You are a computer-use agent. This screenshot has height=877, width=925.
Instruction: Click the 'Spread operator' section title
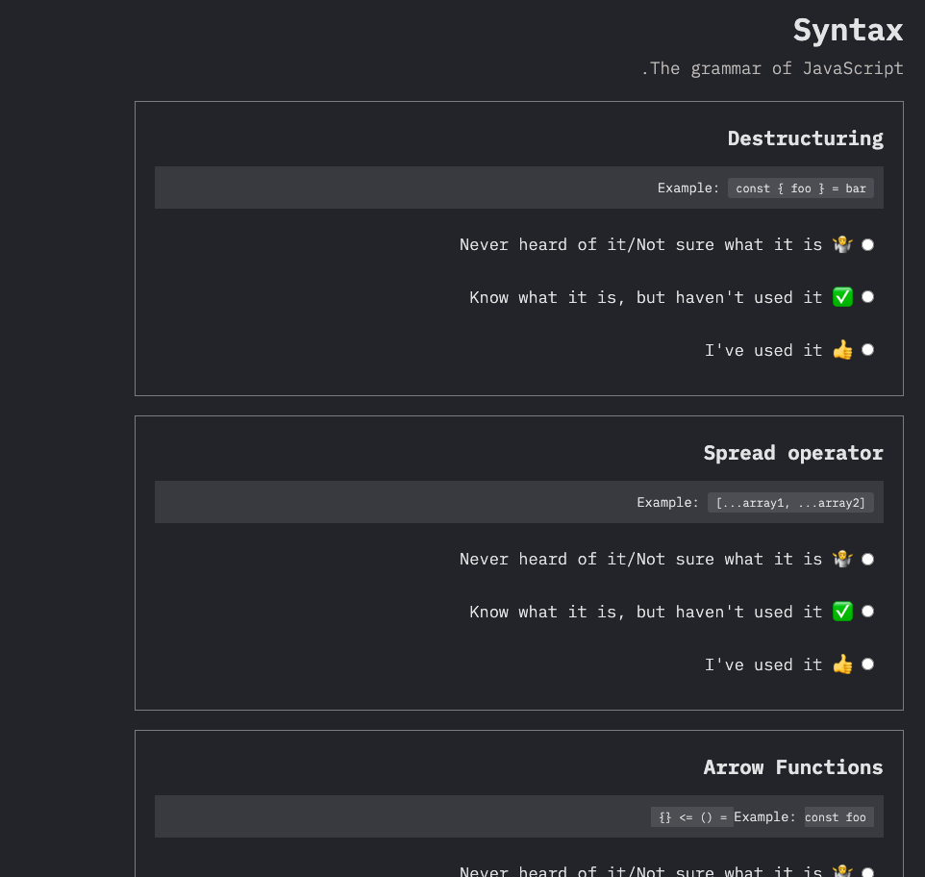click(793, 453)
